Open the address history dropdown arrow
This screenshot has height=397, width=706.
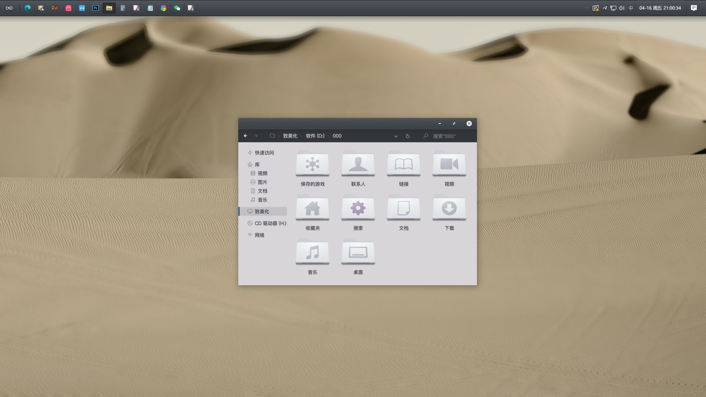(x=396, y=136)
